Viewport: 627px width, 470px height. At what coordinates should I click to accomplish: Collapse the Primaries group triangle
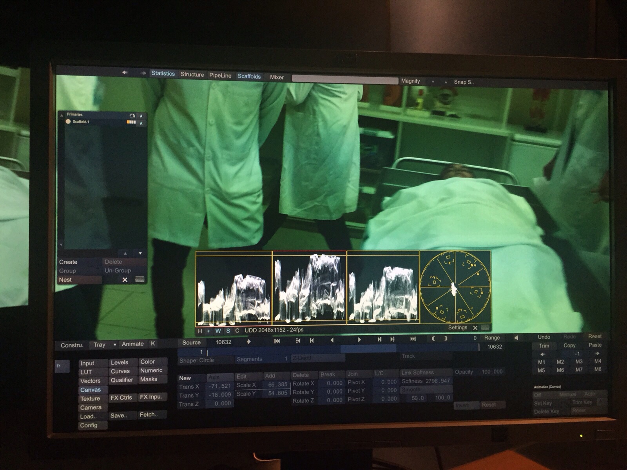coord(62,115)
